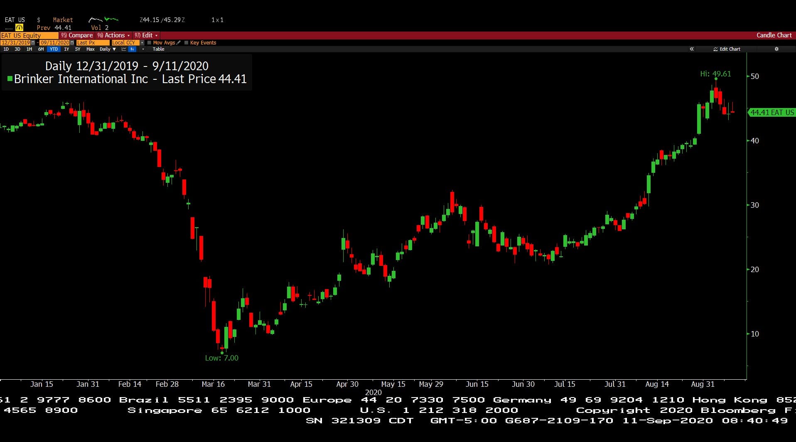Viewport: 796px width, 442px height.
Task: Click the 95) Compare button
Action: pos(76,35)
